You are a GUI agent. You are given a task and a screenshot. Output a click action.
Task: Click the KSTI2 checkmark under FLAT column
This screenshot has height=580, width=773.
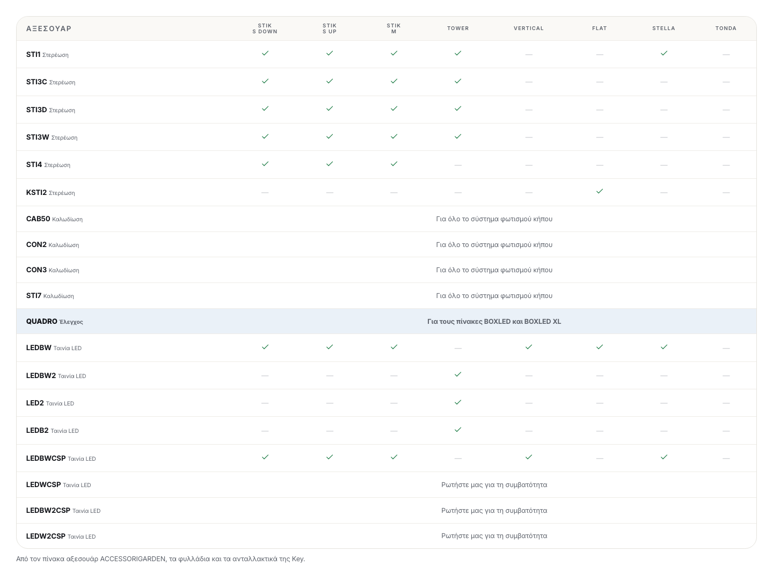tap(600, 191)
